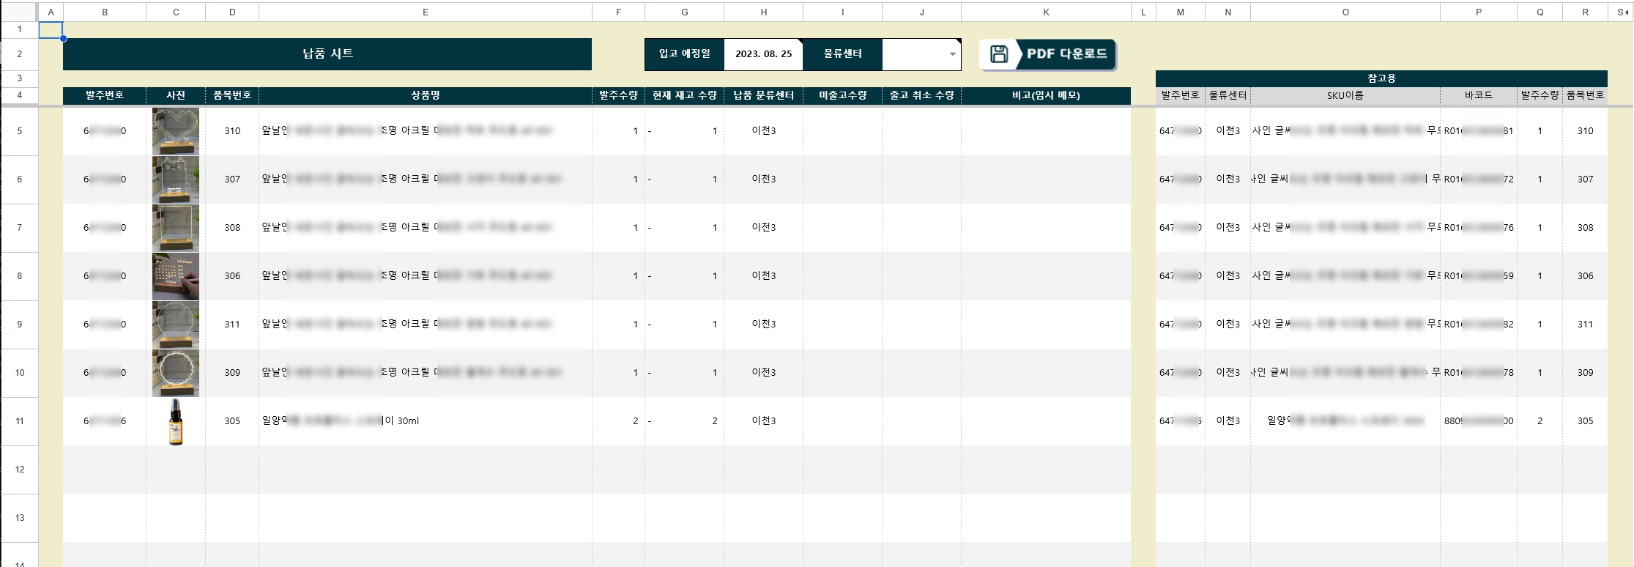
Task: Select column header K
Action: coord(1046,12)
